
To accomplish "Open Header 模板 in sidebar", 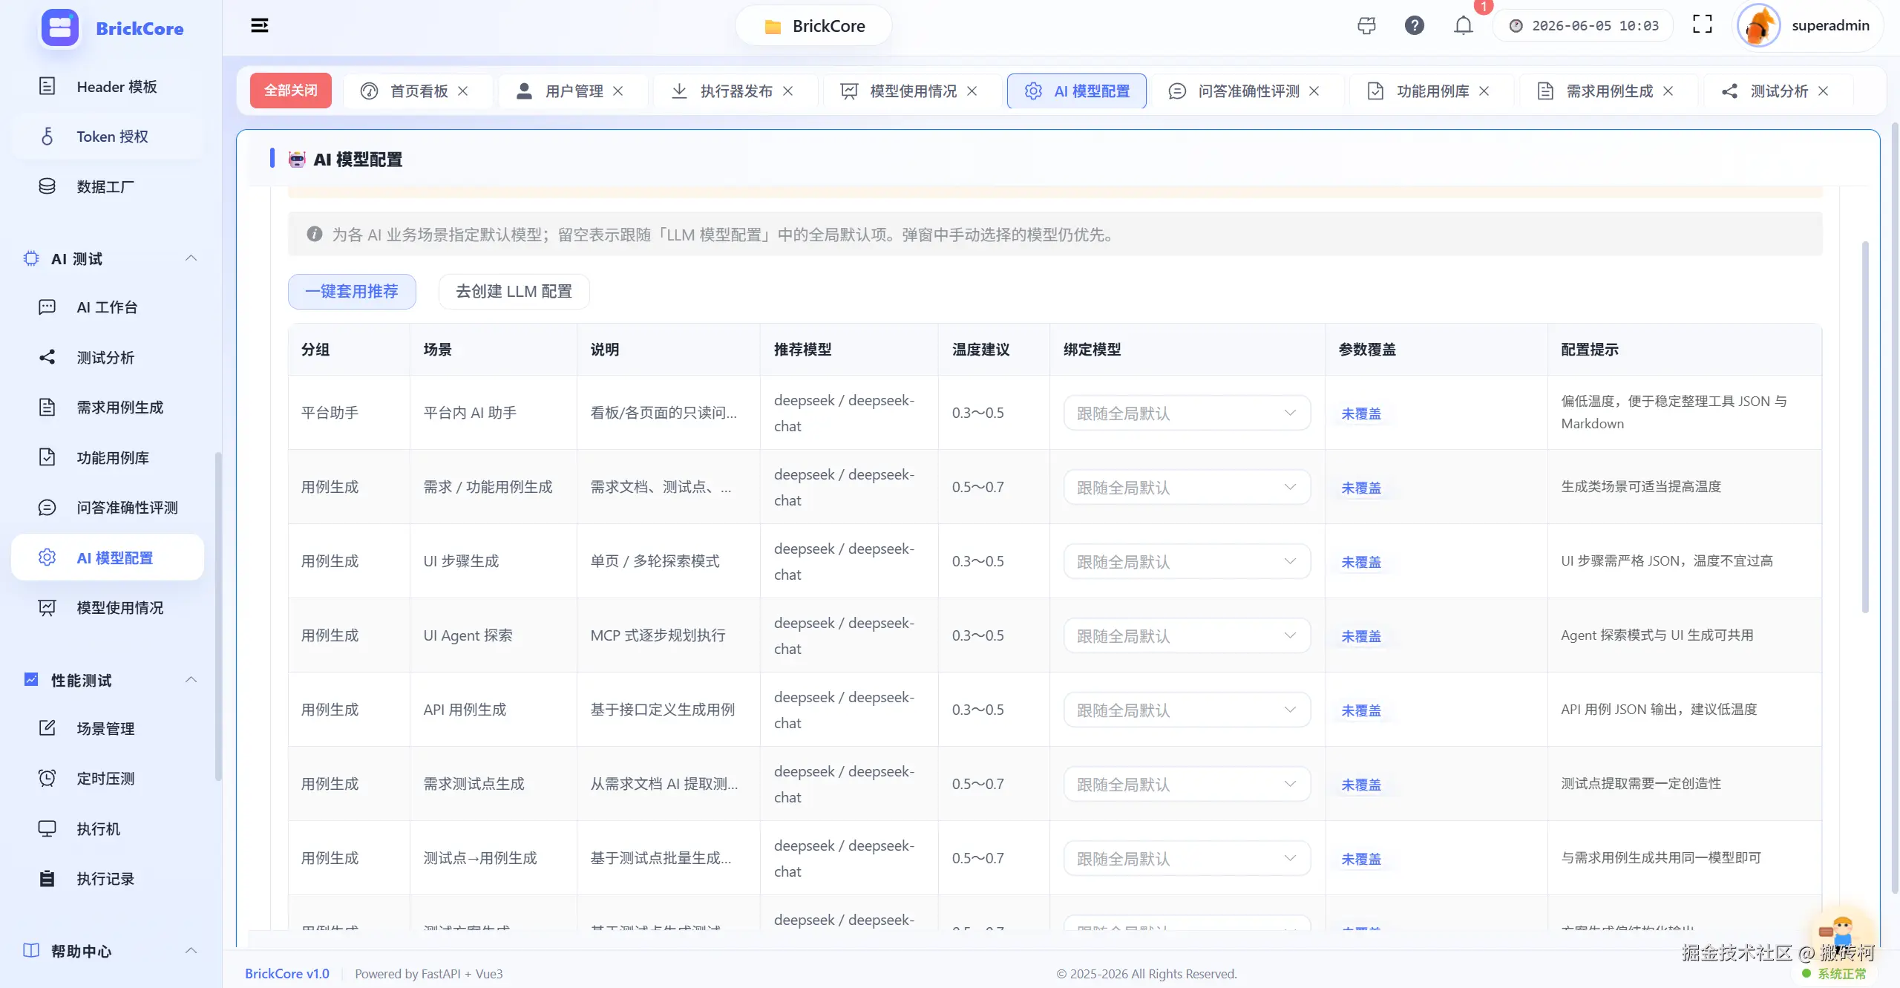I will pos(108,87).
